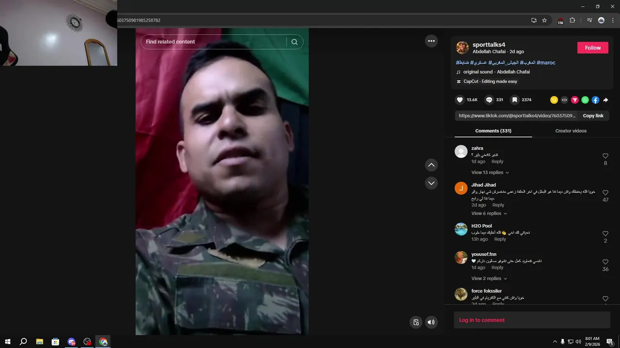This screenshot has width=620, height=348.
Task: Open sporttalks4 profile avatar
Action: 463,48
